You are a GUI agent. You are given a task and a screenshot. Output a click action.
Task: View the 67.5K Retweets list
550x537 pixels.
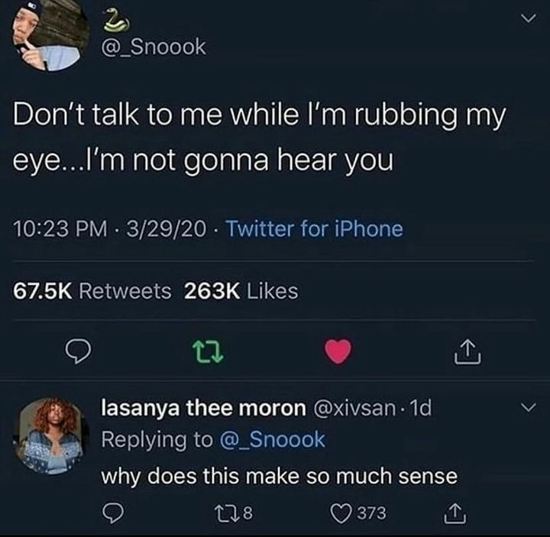coord(92,291)
